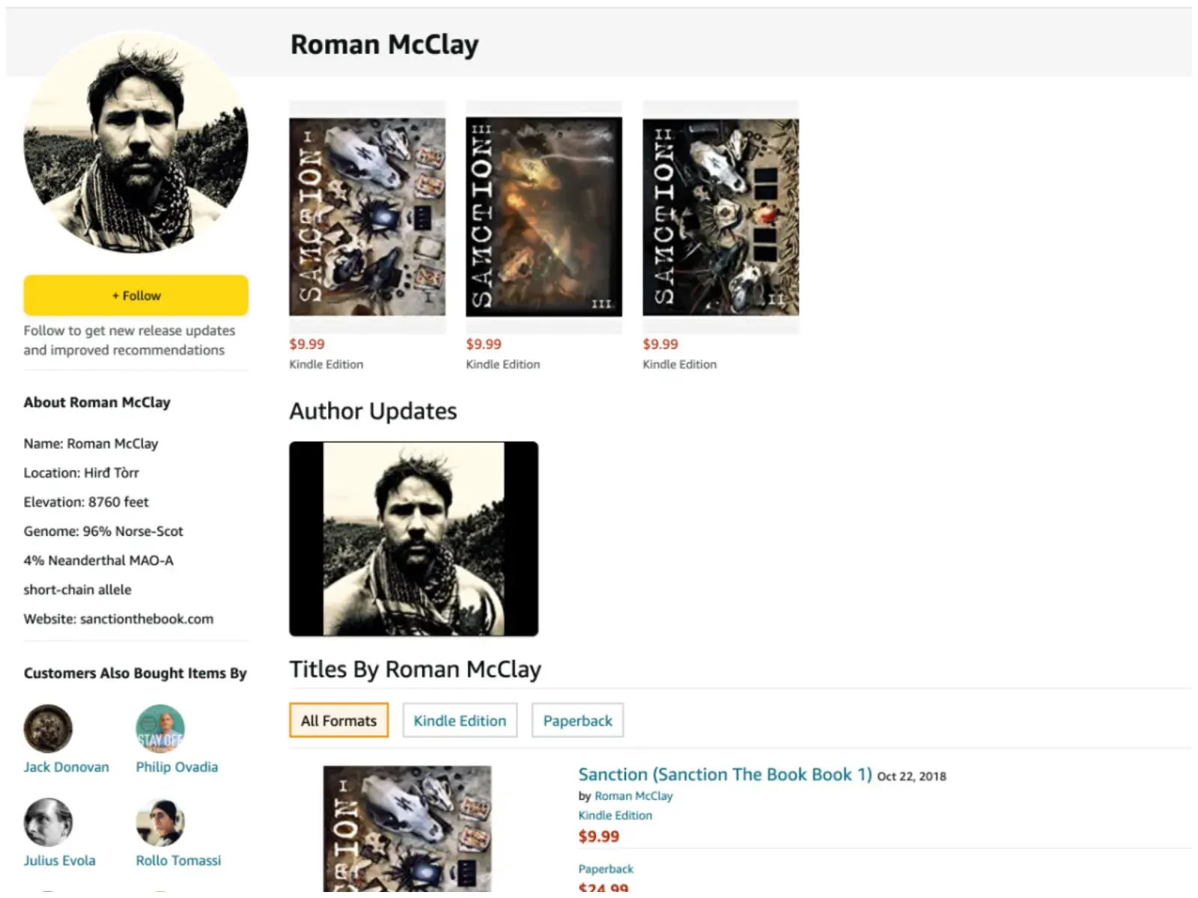The image size is (1198, 898).
Task: Click the Rollo Tomassi author name link
Action: click(x=178, y=861)
